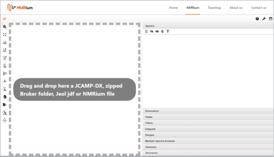Screen dimensions: 274x157
Task: Expand the Multiple Spectra Analysis panel
Action: pos(160,141)
